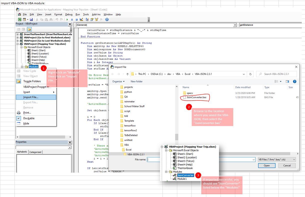Image resolution: width=305 pixels, height=197 pixels.
Task: Click New folder in Import File dialog
Action: 136,81
